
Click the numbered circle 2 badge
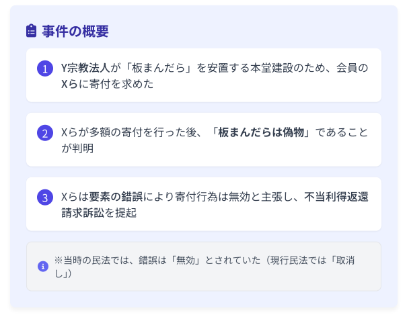[x=45, y=133]
